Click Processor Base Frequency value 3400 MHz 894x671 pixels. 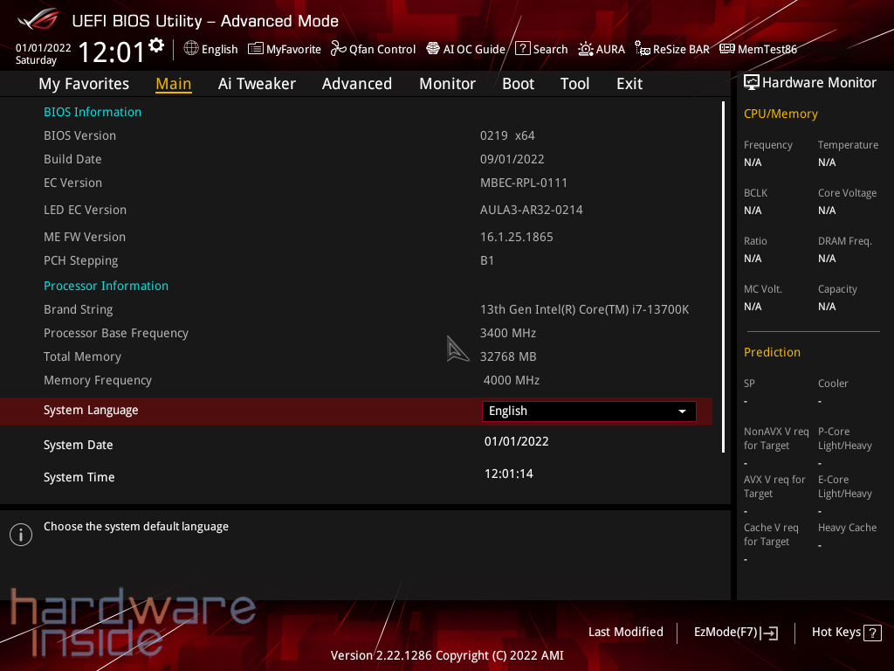point(508,333)
